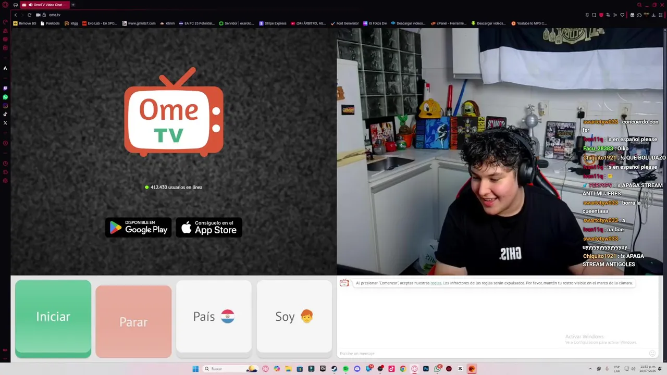Open Photoshop from the taskbar
667x375 pixels.
[426, 369]
